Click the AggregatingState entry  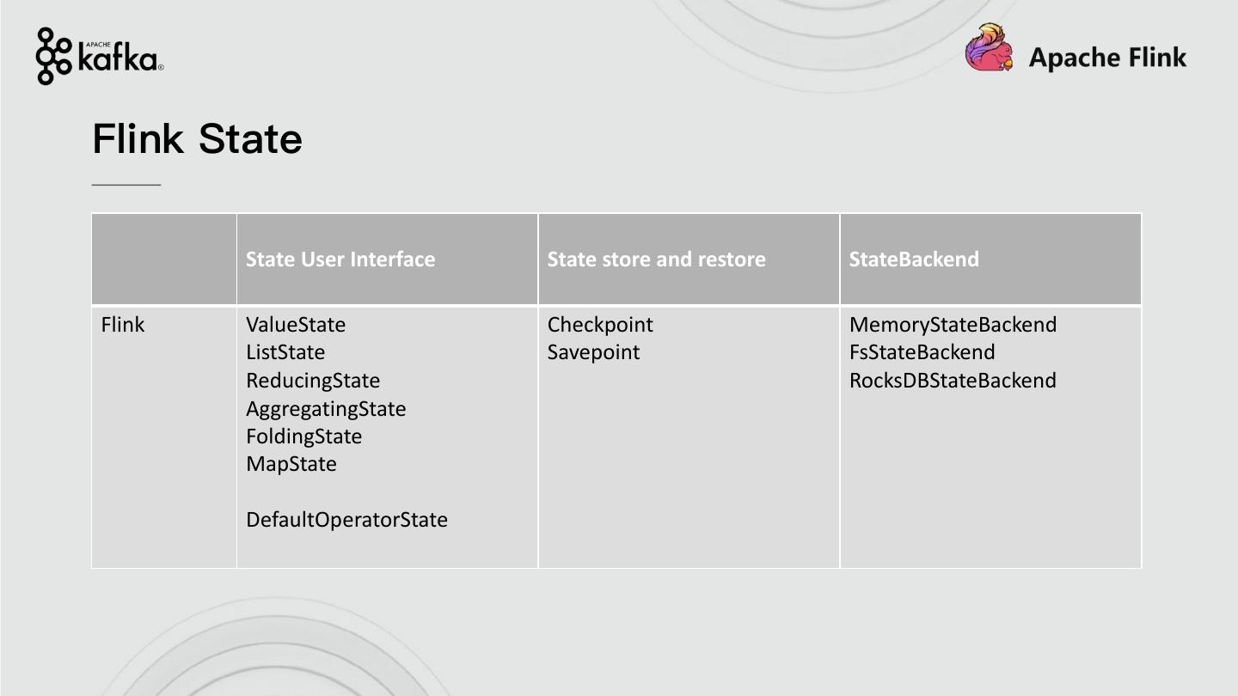click(326, 409)
